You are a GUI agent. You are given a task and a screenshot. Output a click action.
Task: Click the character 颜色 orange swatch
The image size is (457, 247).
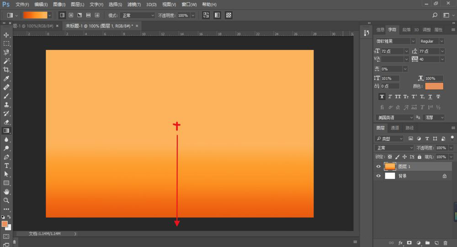[434, 86]
